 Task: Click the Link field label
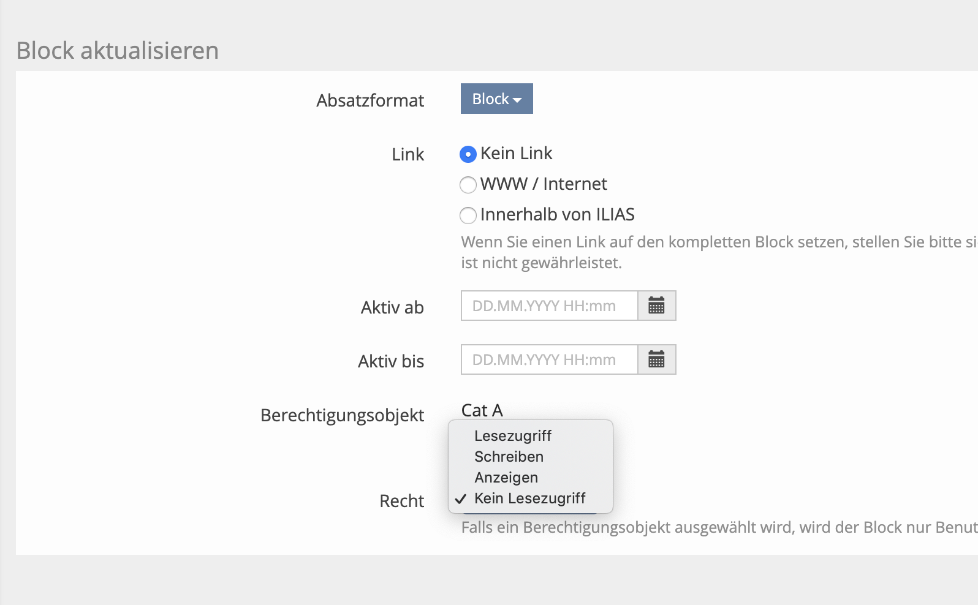point(408,154)
